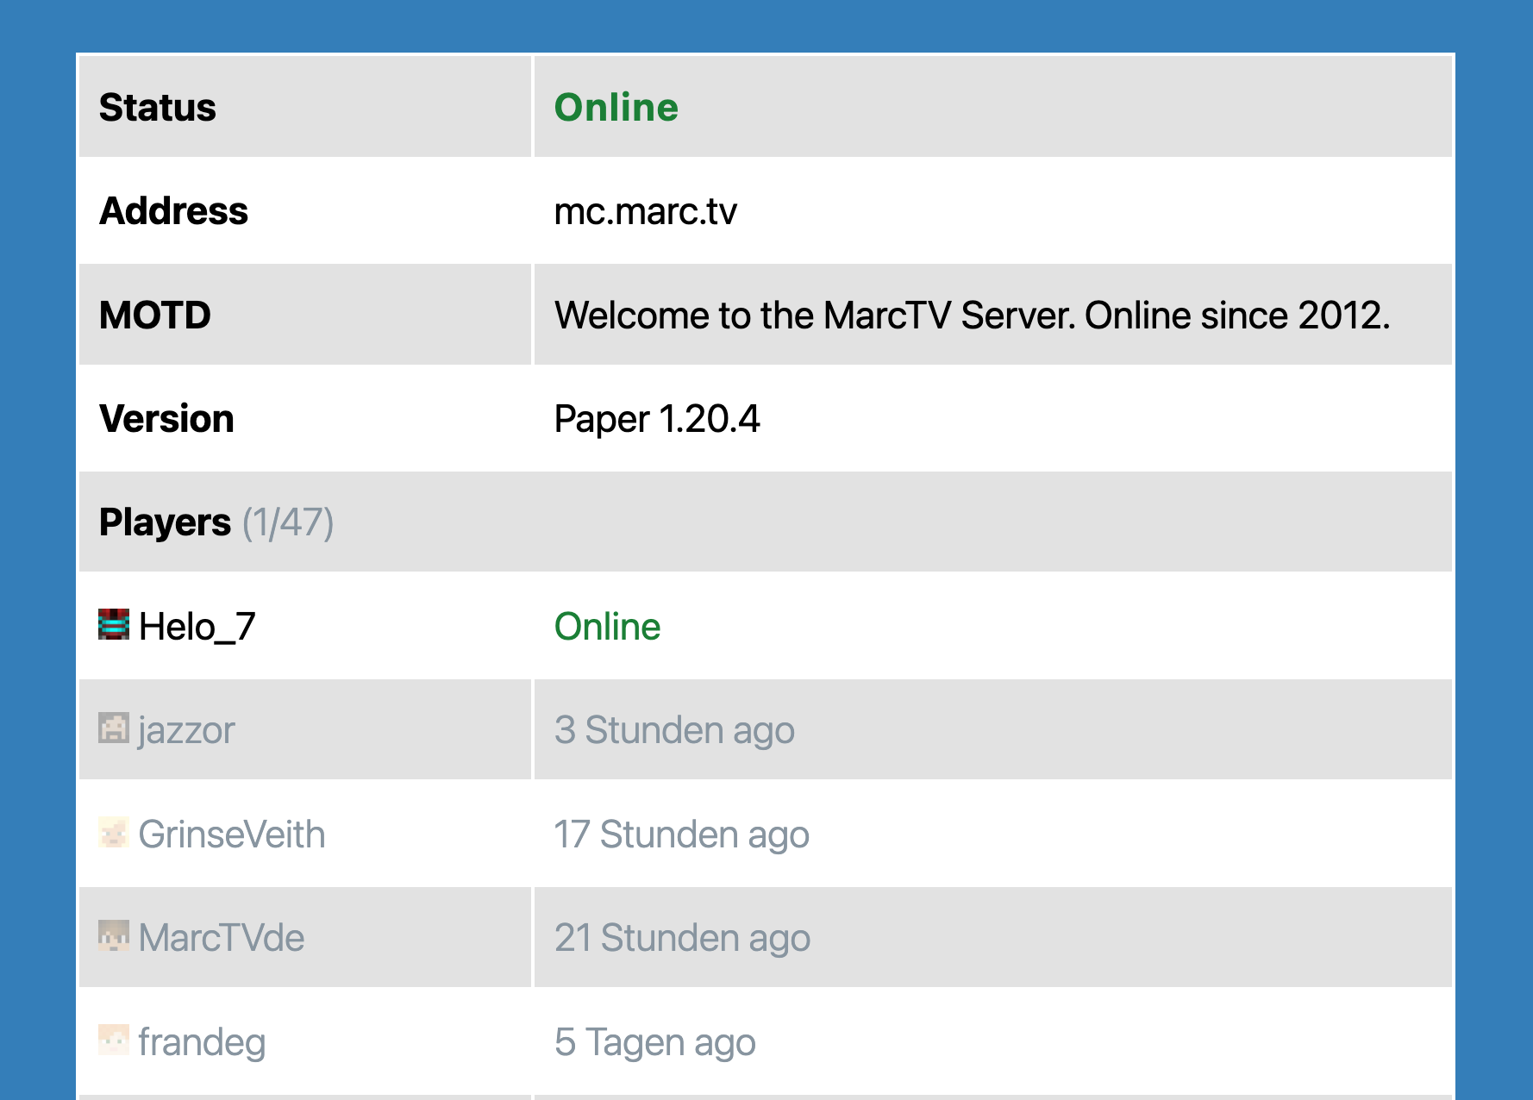Select the Helo_7 player name

[x=197, y=627]
